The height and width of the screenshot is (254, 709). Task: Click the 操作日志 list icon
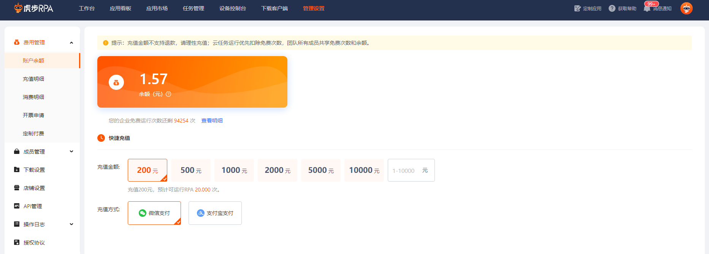pos(17,224)
